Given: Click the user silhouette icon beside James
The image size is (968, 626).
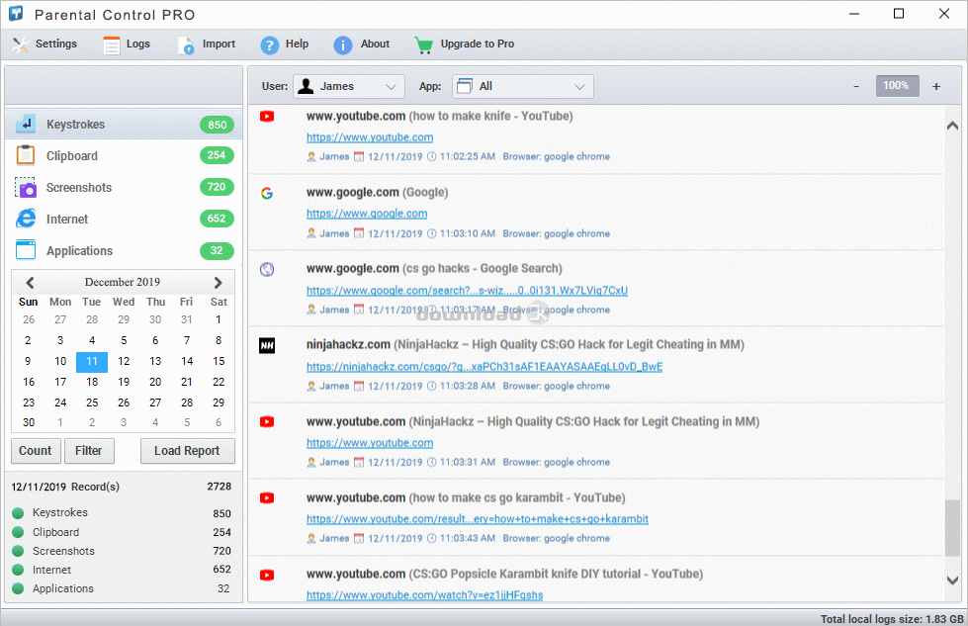Looking at the screenshot, I should coord(305,86).
